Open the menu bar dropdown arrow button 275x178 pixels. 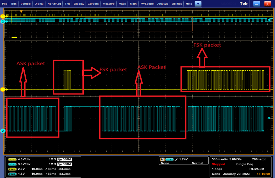pyautogui.click(x=198, y=4)
